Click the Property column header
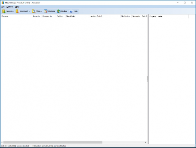Viewport: 196px width, 148px height. (x=153, y=17)
